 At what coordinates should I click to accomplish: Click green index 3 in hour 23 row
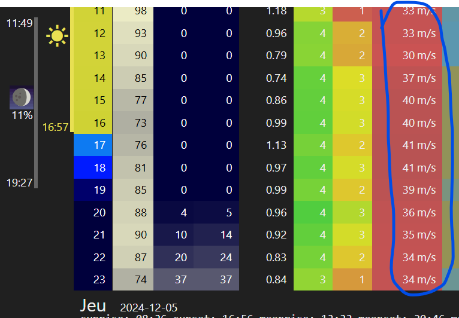[x=313, y=280]
